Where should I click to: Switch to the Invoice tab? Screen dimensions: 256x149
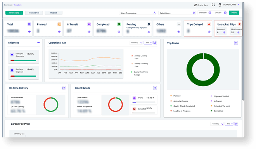click(54, 13)
